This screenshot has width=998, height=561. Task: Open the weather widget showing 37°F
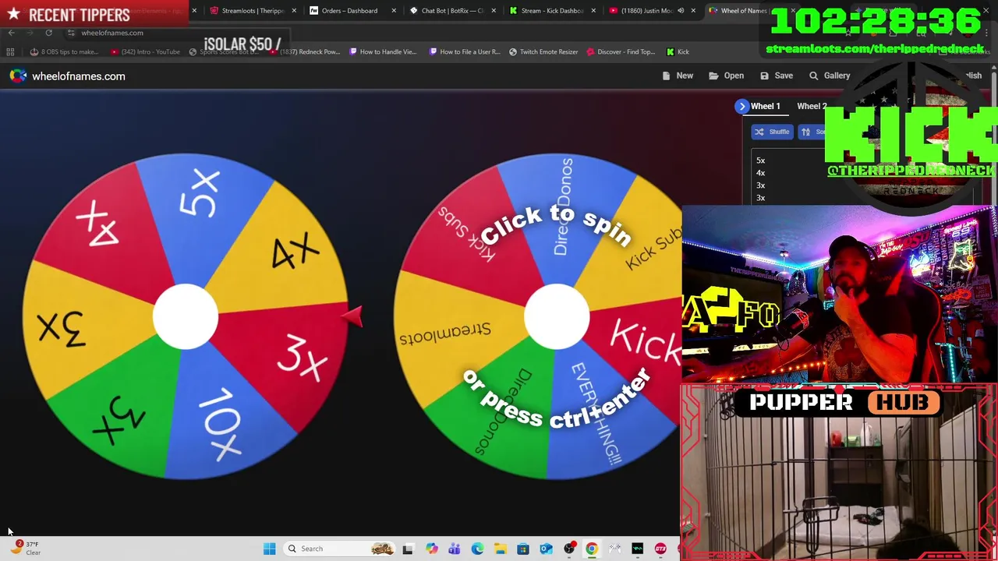click(x=25, y=548)
